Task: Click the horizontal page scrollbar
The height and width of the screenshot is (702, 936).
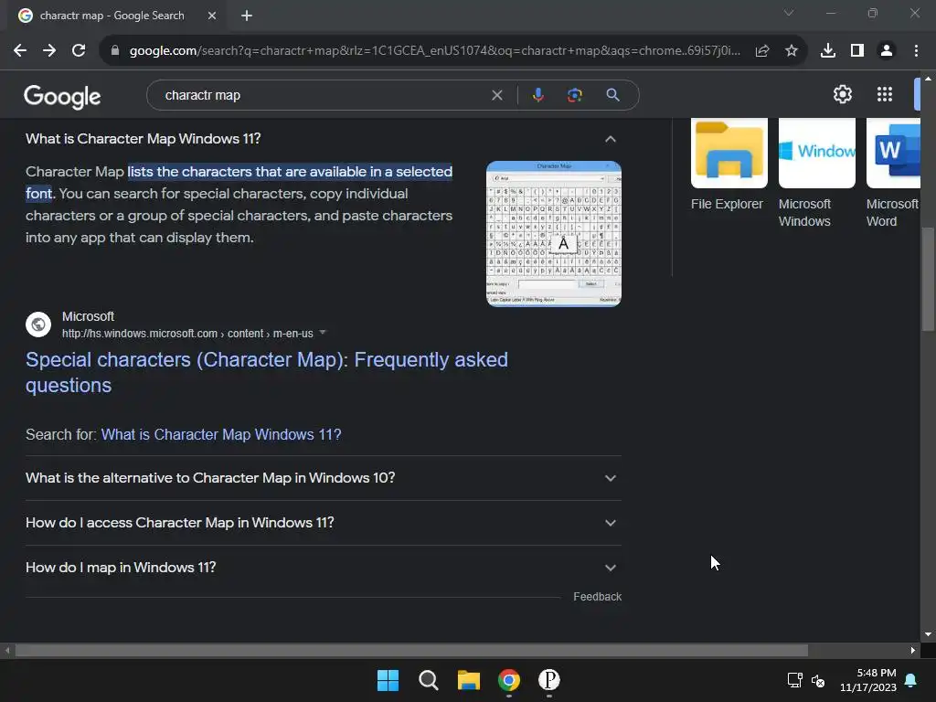Action: (411, 651)
